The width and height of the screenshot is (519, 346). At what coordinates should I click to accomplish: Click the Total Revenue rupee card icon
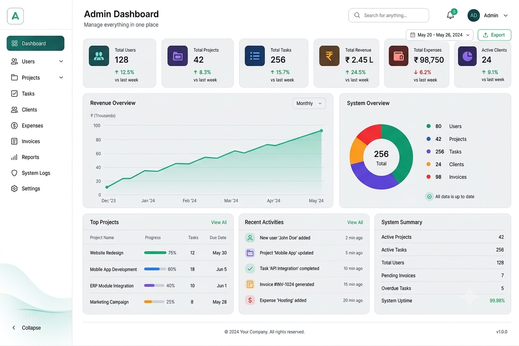(x=329, y=56)
